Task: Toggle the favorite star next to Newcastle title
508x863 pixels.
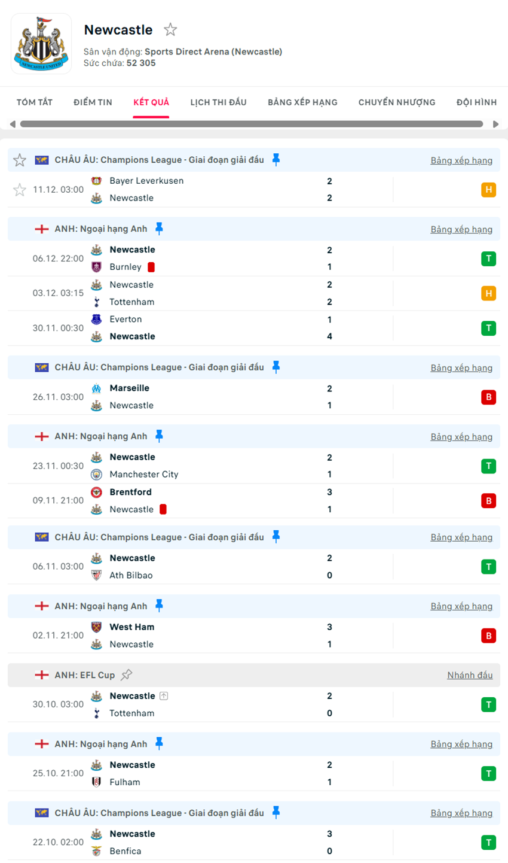Action: 171,29
